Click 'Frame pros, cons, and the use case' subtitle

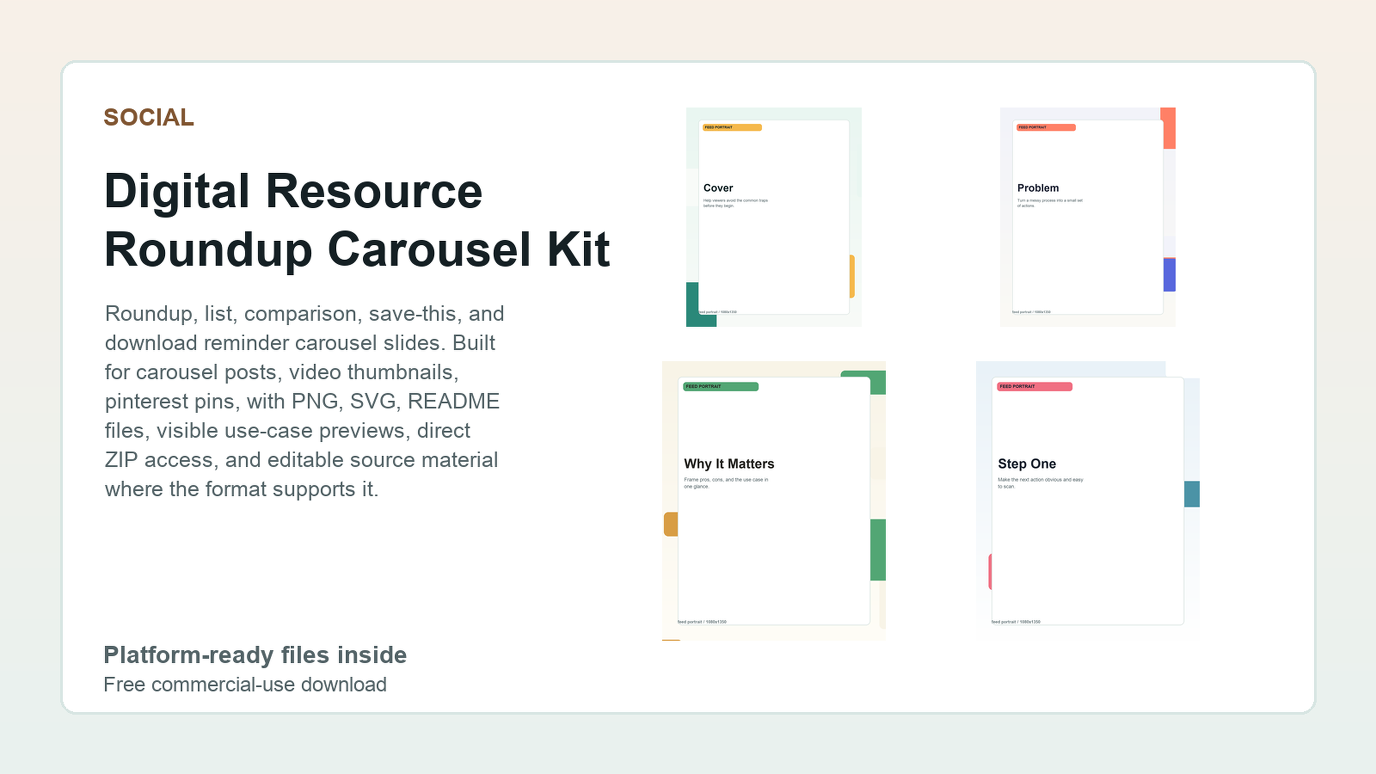(x=726, y=483)
